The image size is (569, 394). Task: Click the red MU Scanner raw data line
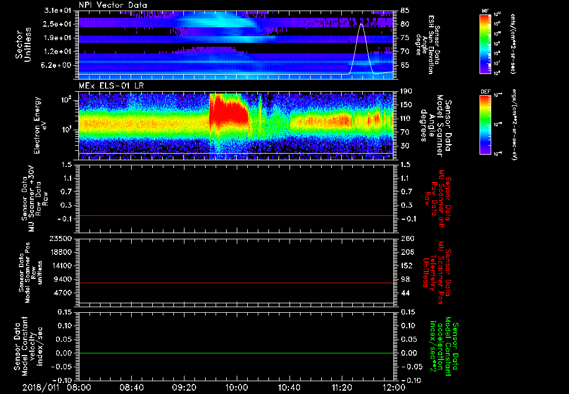click(x=236, y=215)
